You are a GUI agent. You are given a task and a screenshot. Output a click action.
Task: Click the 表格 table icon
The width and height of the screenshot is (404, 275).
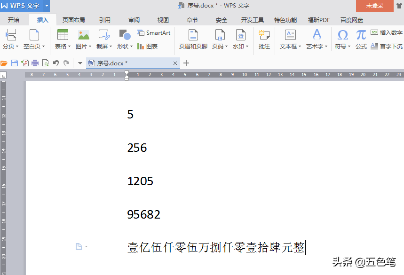tap(63, 35)
